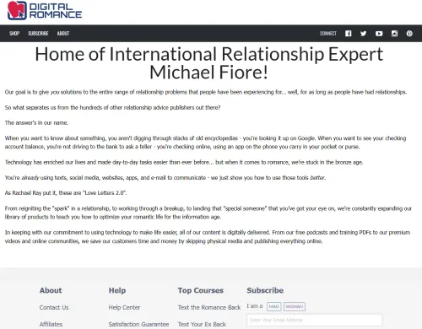Click the email address input field
Viewport: 422px width, 329px height.
pyautogui.click(x=315, y=320)
